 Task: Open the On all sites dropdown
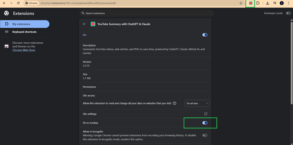[197, 103]
